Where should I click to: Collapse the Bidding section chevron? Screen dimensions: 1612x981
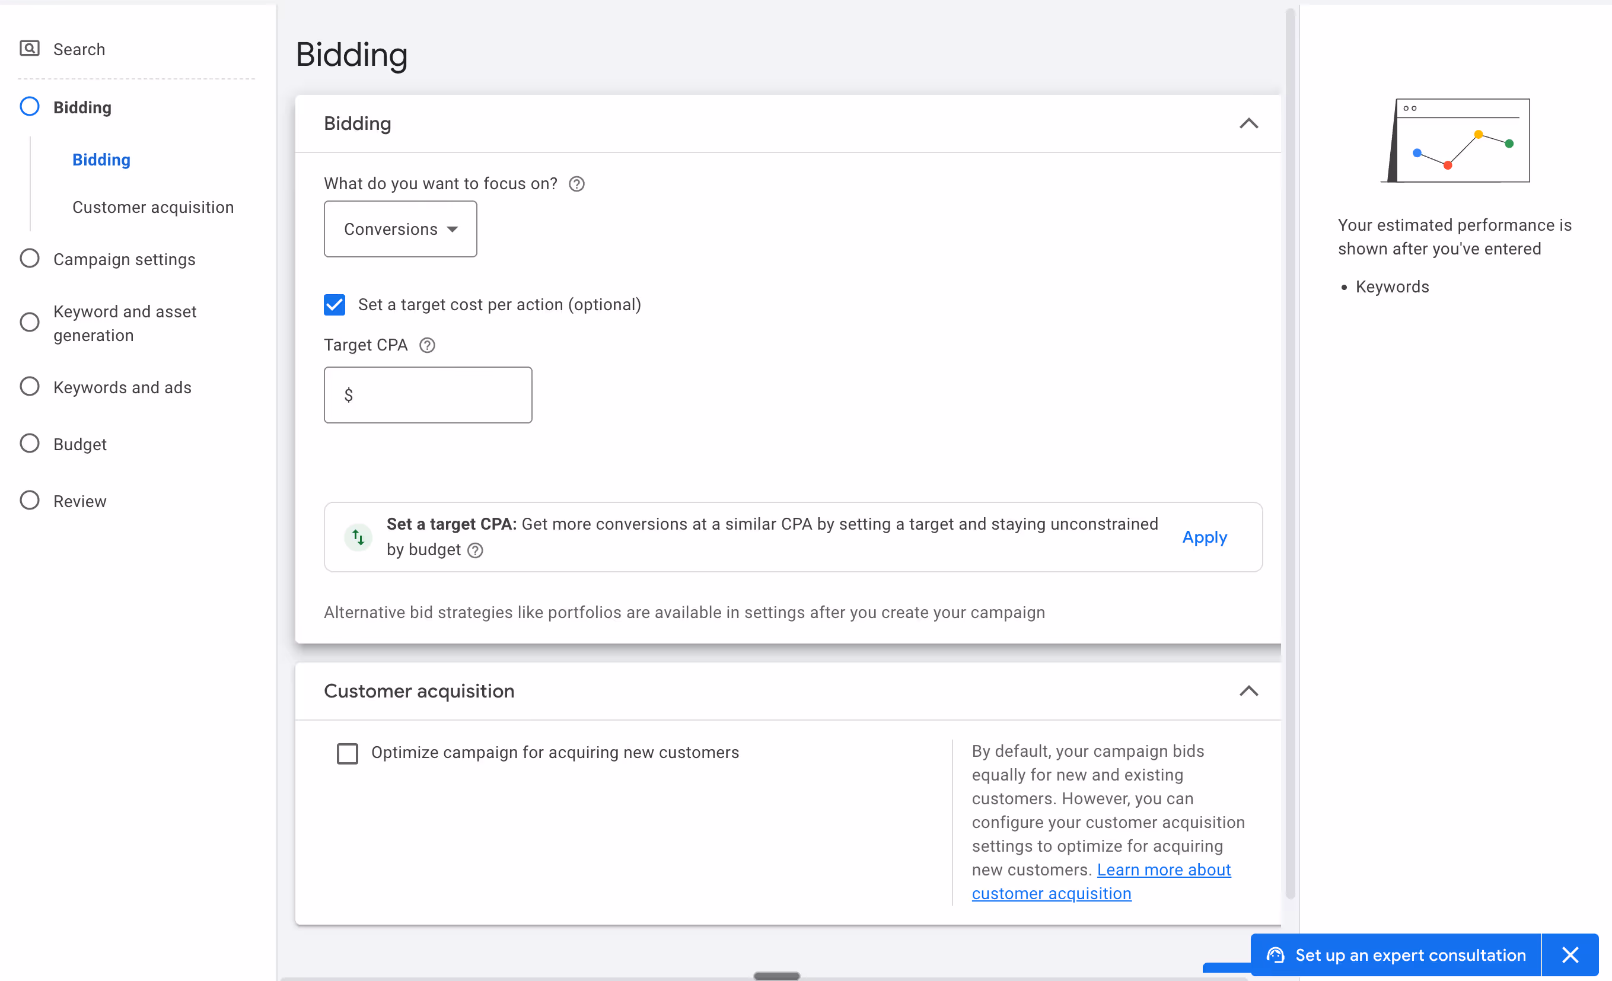pyautogui.click(x=1248, y=124)
